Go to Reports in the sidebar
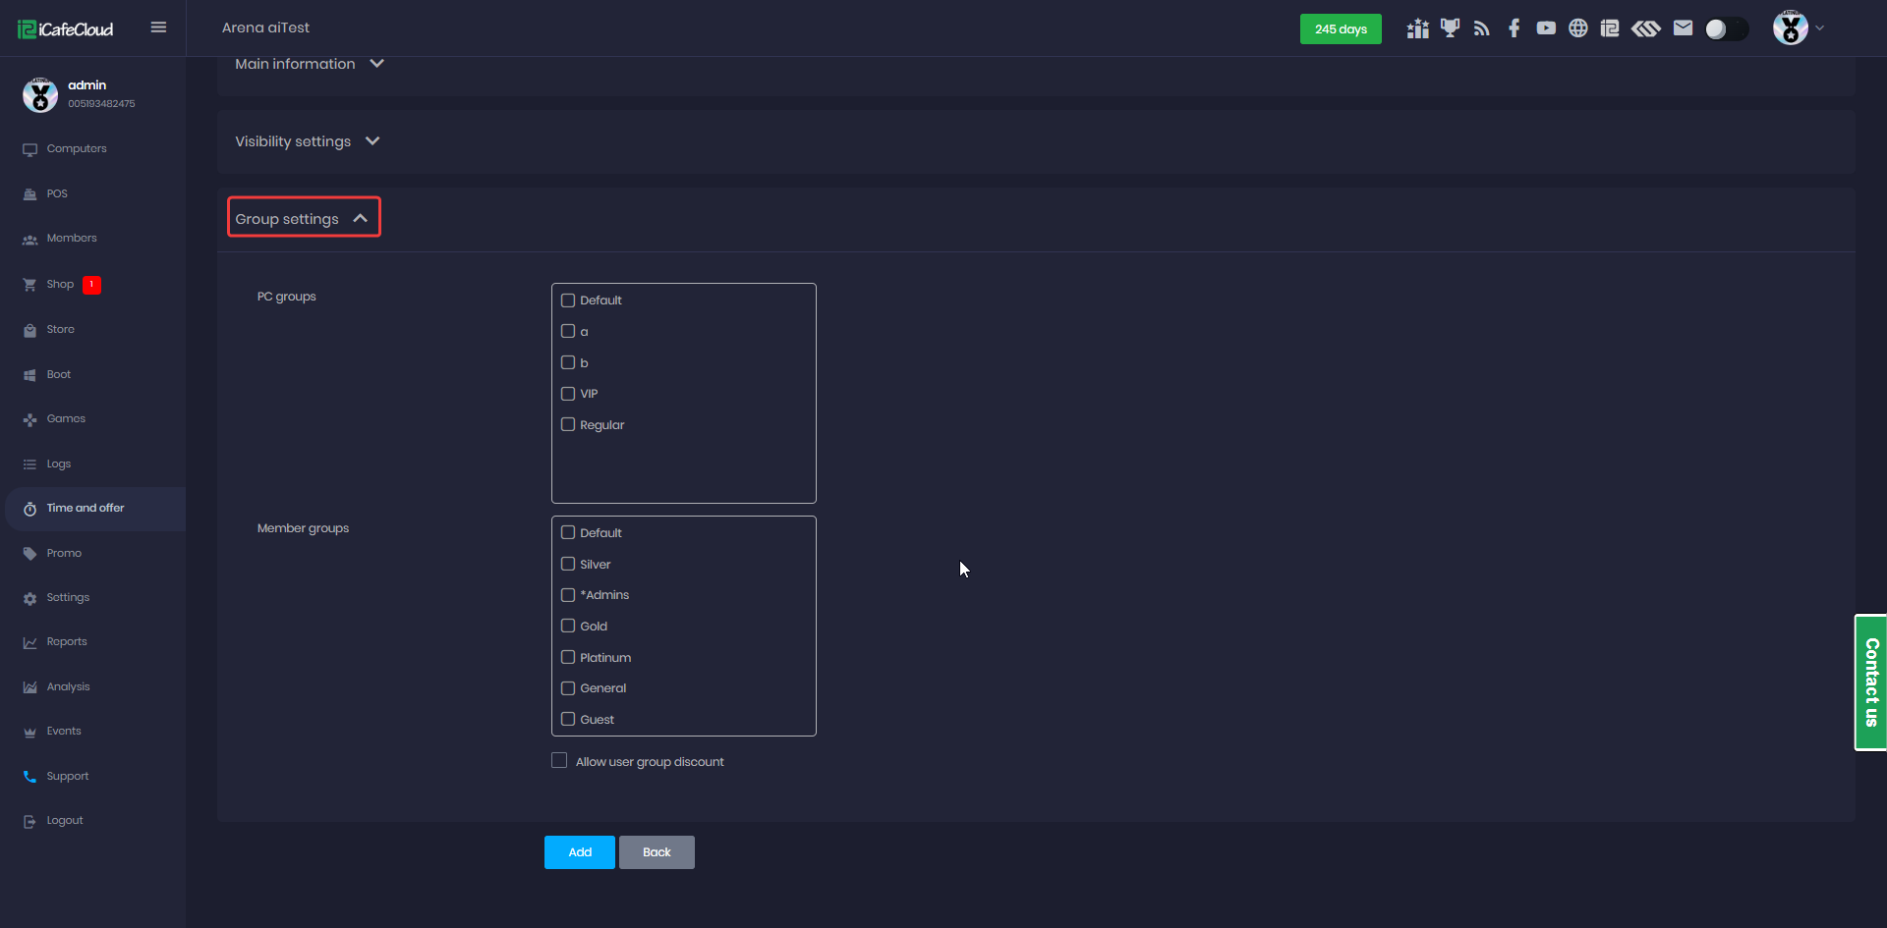This screenshot has width=1887, height=928. pyautogui.click(x=67, y=642)
